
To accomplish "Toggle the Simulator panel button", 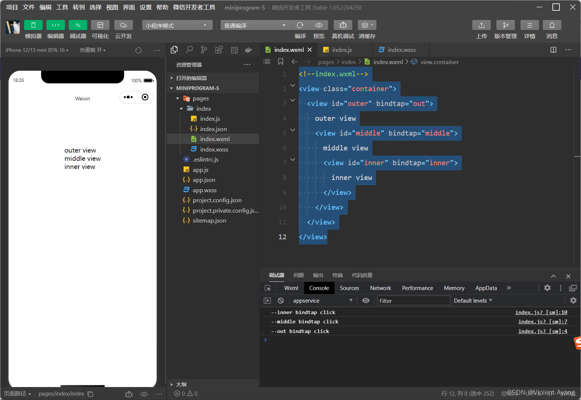I will (x=33, y=25).
